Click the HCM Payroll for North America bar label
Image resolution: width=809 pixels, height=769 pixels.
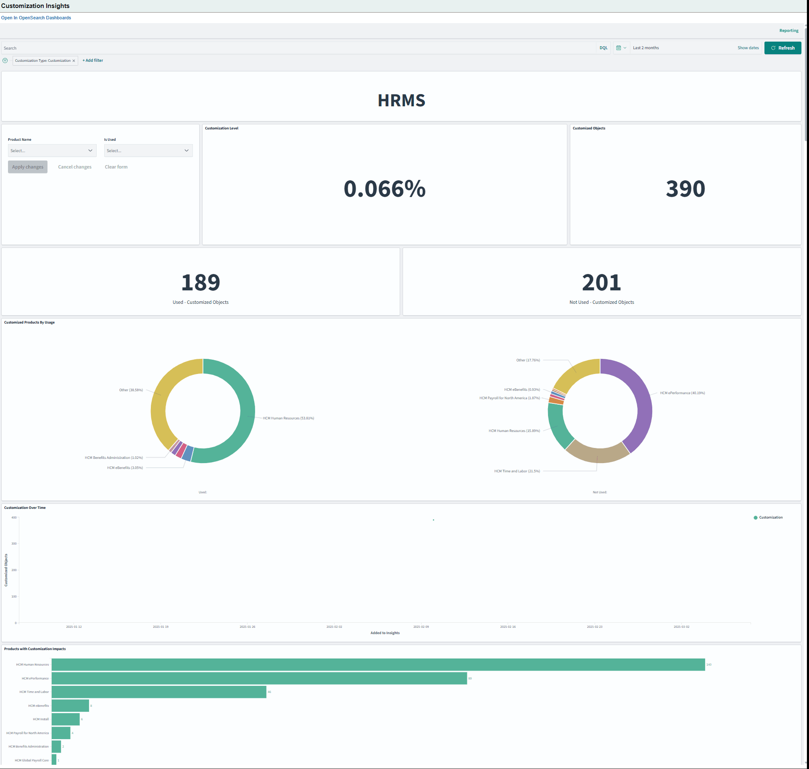pos(27,733)
